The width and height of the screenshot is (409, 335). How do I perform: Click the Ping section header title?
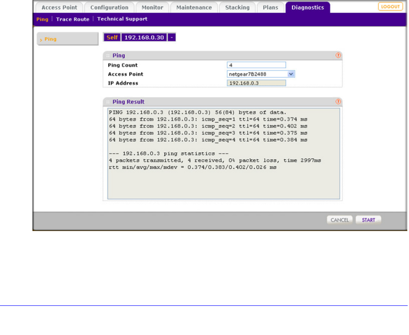coord(119,55)
